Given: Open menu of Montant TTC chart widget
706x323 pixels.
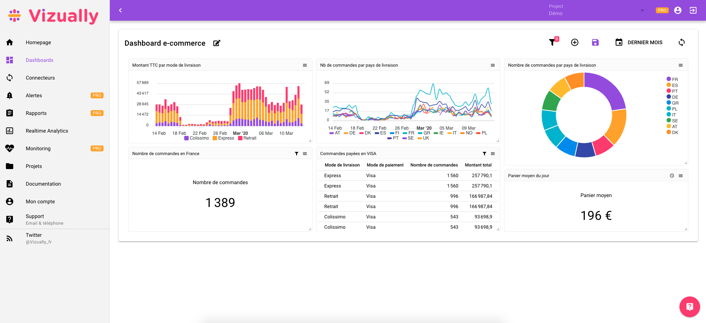Looking at the screenshot, I should pos(305,65).
